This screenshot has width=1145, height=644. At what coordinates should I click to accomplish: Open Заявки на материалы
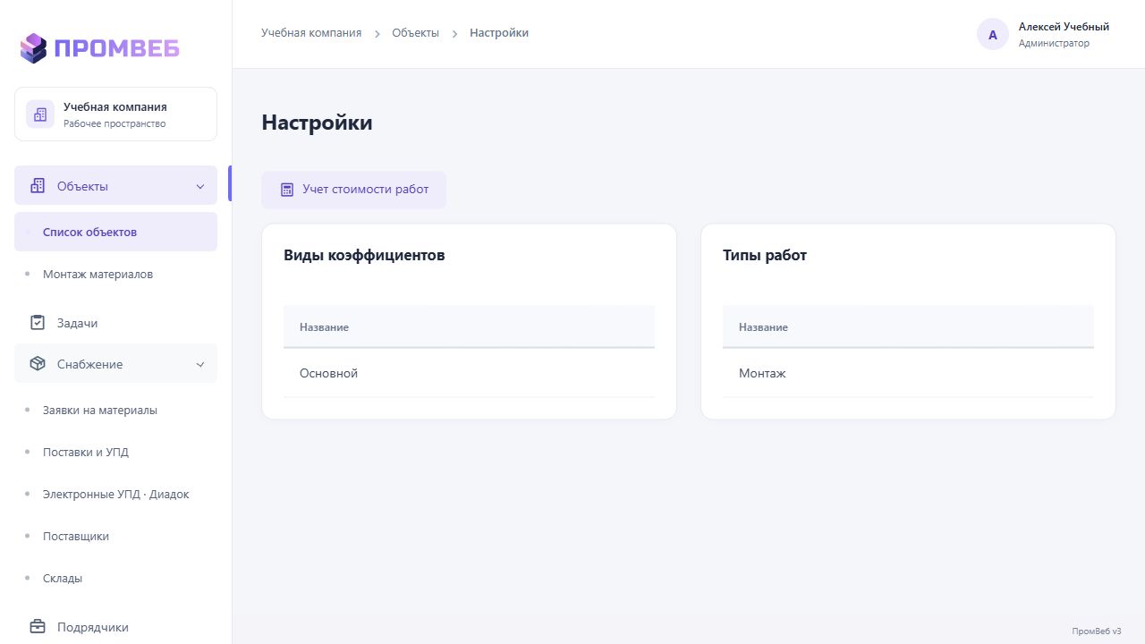point(115,410)
